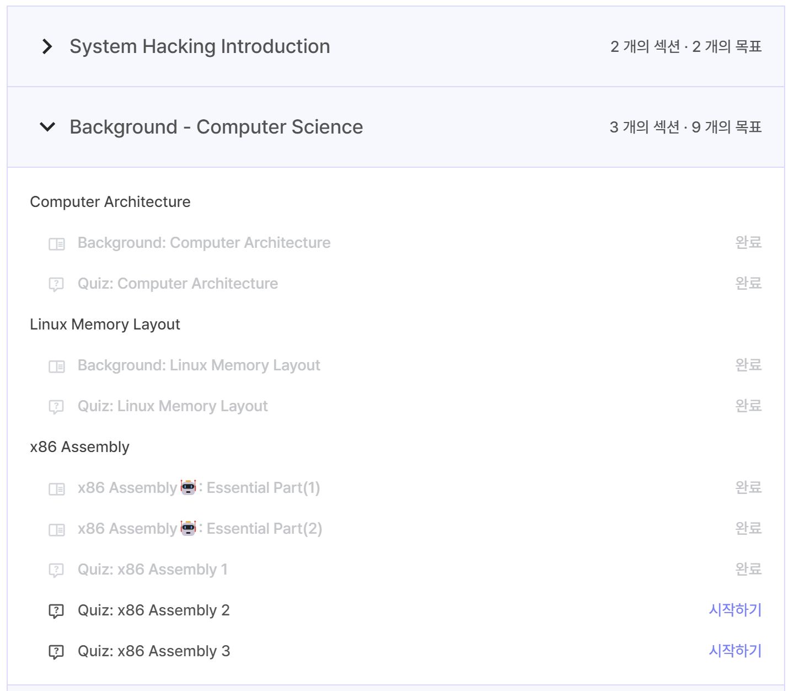Click the quiz icon for Quiz: Computer Architecture

pos(56,284)
